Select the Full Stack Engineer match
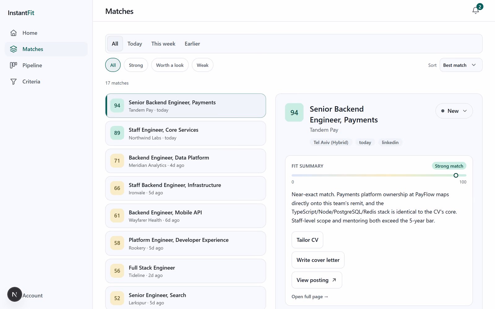 [x=186, y=271]
